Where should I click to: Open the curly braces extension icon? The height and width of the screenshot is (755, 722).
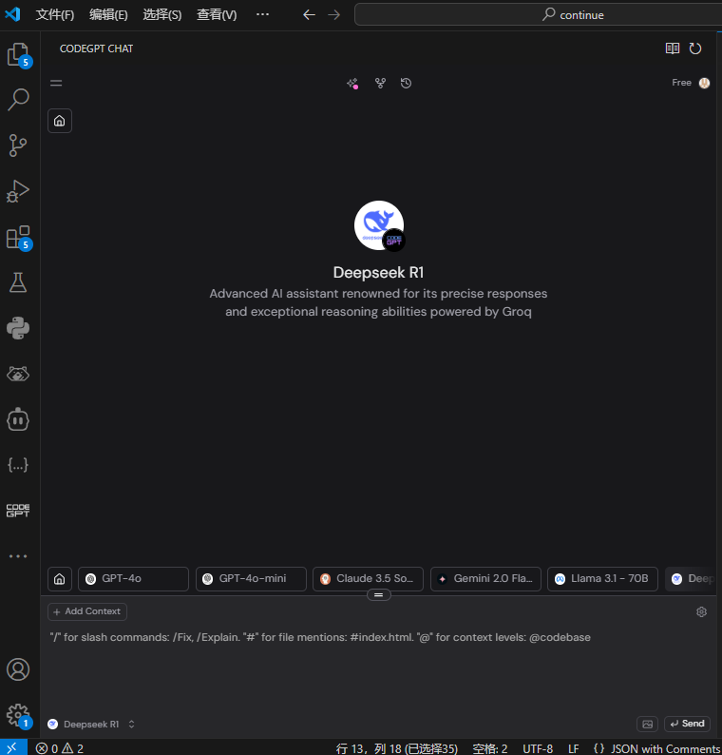[18, 465]
